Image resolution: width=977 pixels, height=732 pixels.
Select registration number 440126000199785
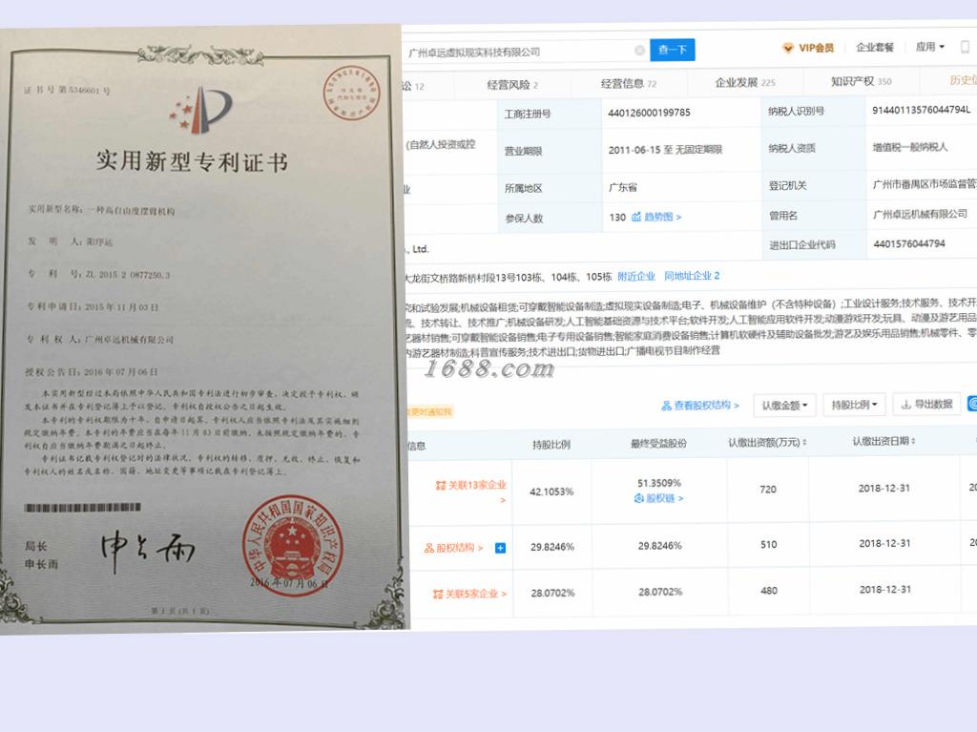point(649,113)
